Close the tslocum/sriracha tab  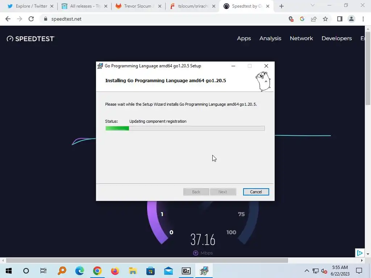point(214,6)
